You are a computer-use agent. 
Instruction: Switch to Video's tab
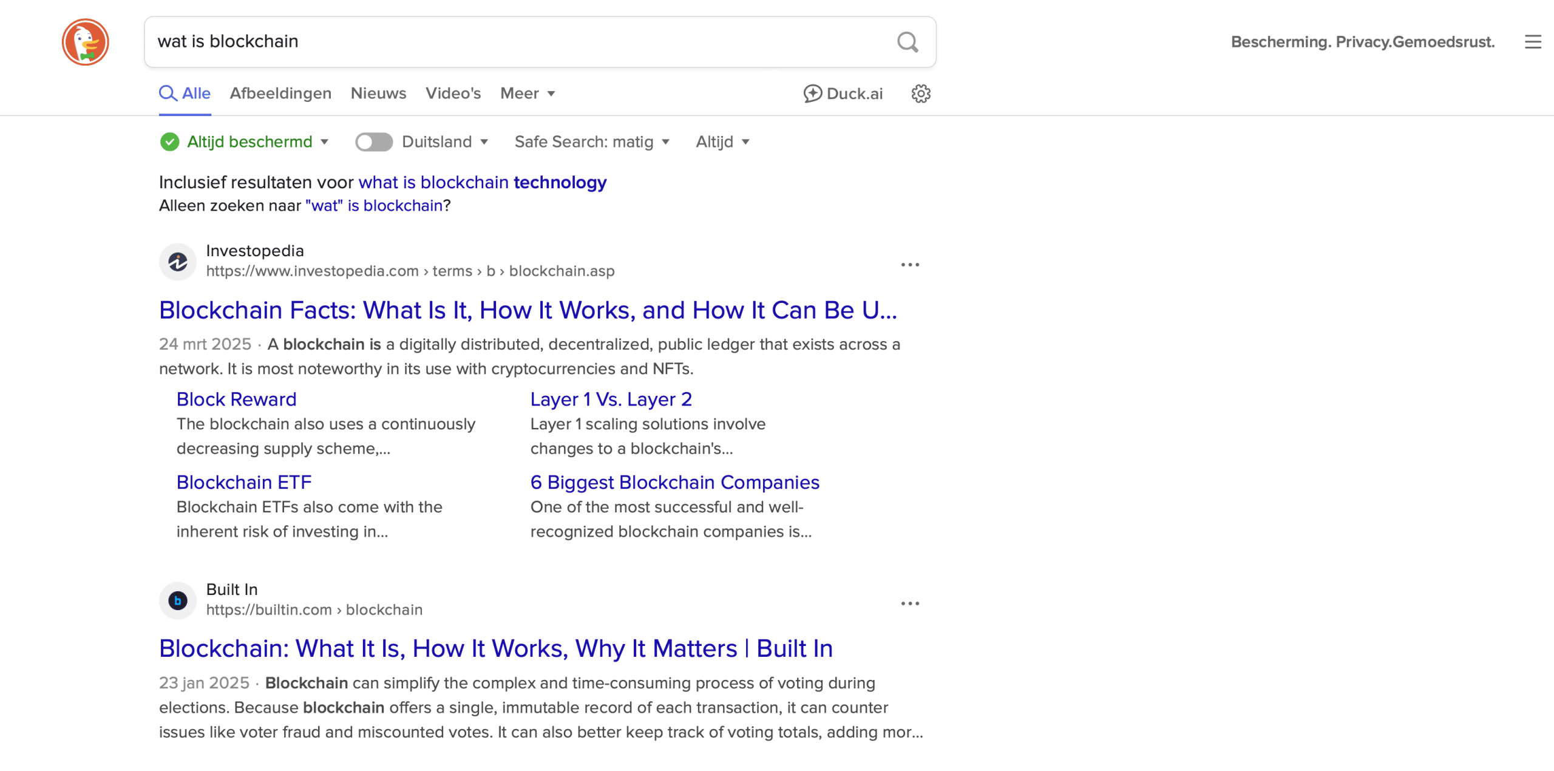point(453,93)
